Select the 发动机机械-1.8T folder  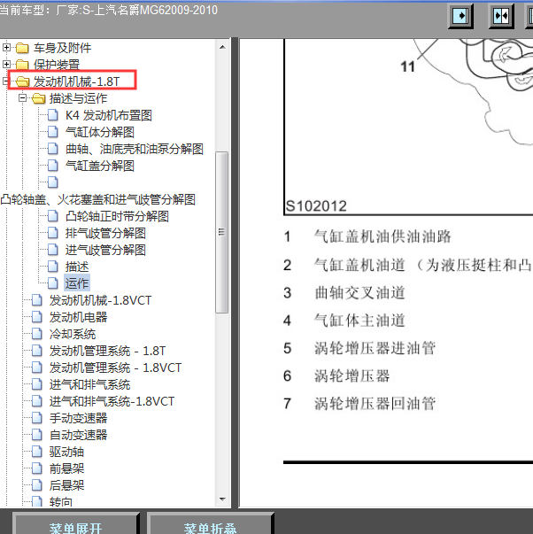click(77, 81)
